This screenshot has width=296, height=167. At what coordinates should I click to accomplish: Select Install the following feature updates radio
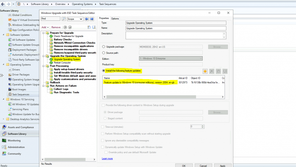point(104,71)
